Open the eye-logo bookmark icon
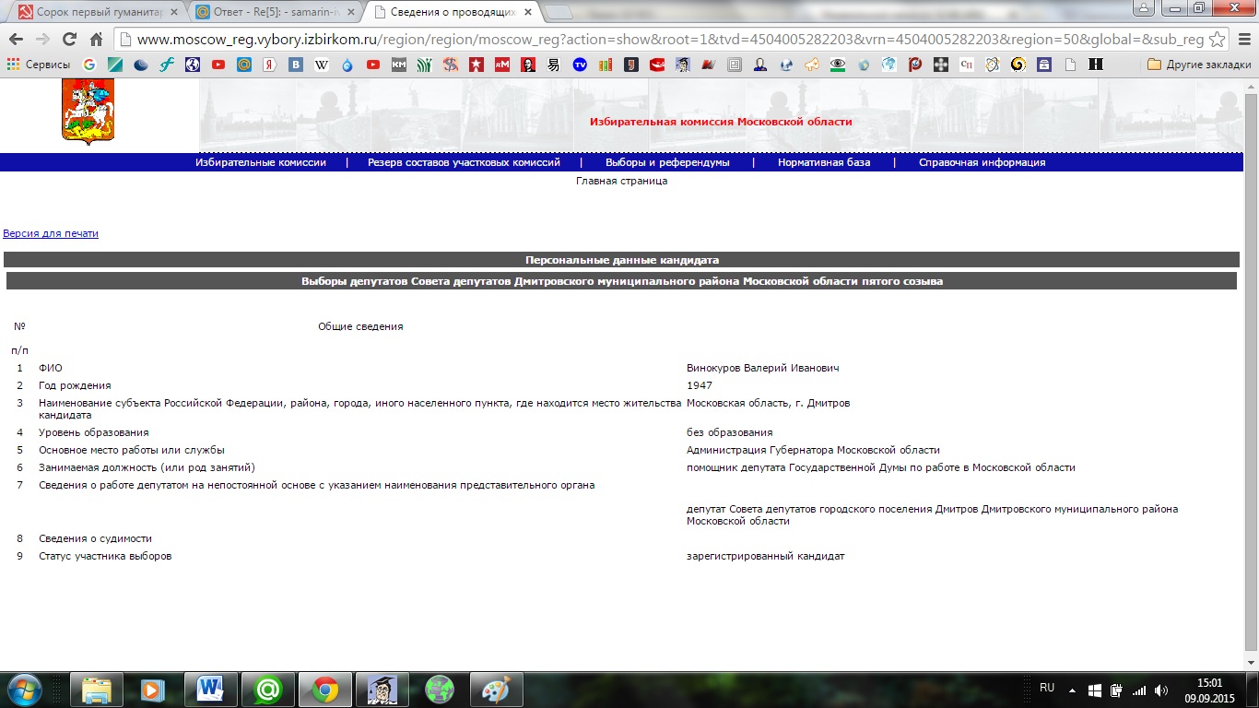This screenshot has width=1259, height=708. click(838, 65)
